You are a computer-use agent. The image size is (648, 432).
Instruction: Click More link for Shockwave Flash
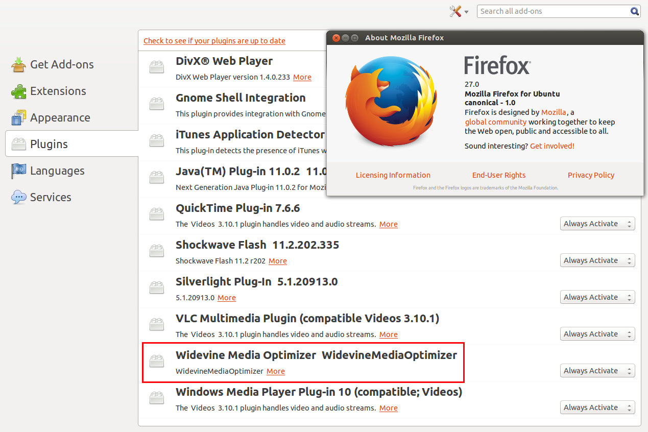point(278,261)
